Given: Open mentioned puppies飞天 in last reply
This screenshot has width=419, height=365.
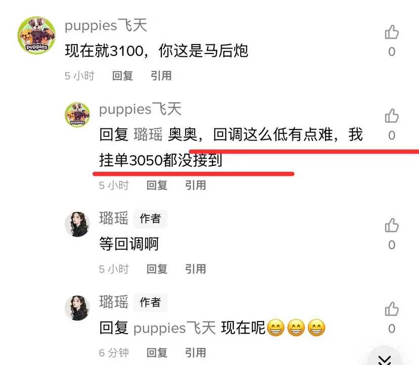Looking at the screenshot, I should click(x=175, y=328).
